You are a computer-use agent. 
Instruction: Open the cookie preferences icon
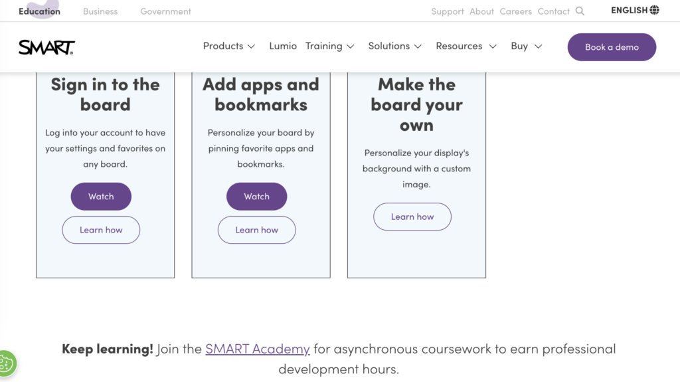[x=7, y=363]
